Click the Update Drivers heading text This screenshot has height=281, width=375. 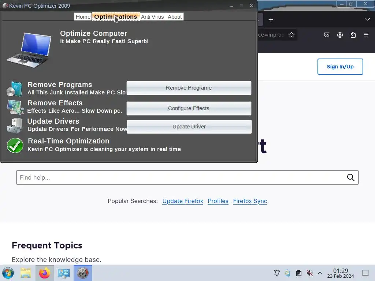pos(53,121)
